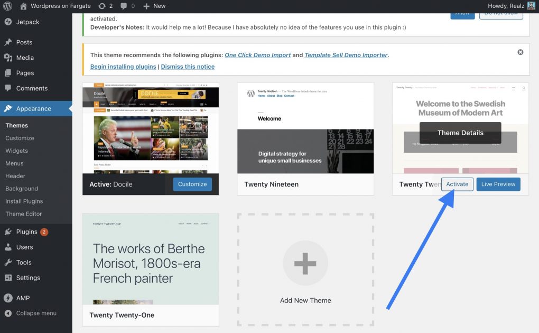Select Themes submenu item
This screenshot has height=333, width=539.
(16, 125)
